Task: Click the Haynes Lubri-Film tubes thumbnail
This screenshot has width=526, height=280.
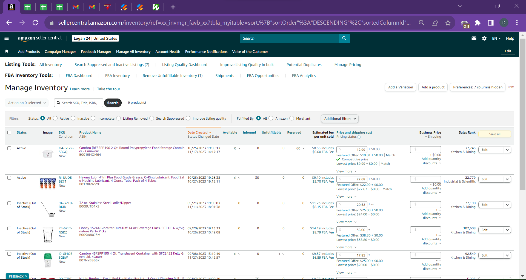Action: pos(48,183)
